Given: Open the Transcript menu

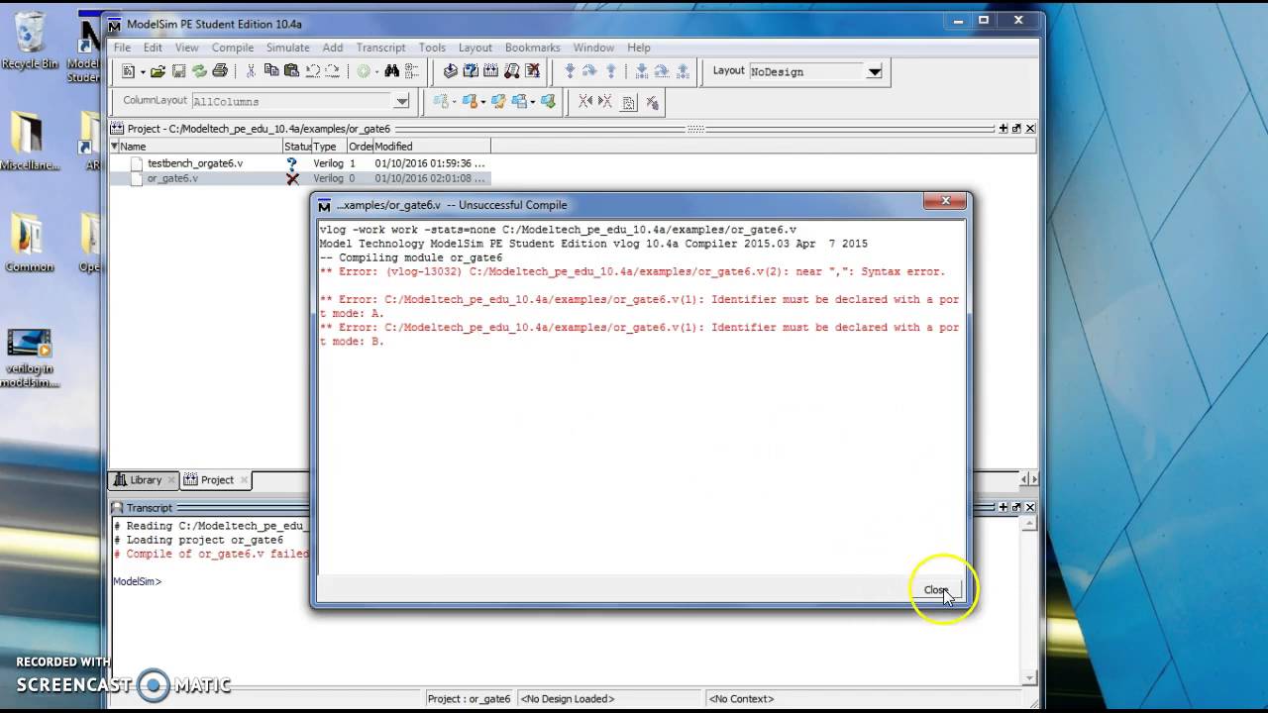Looking at the screenshot, I should click(380, 48).
